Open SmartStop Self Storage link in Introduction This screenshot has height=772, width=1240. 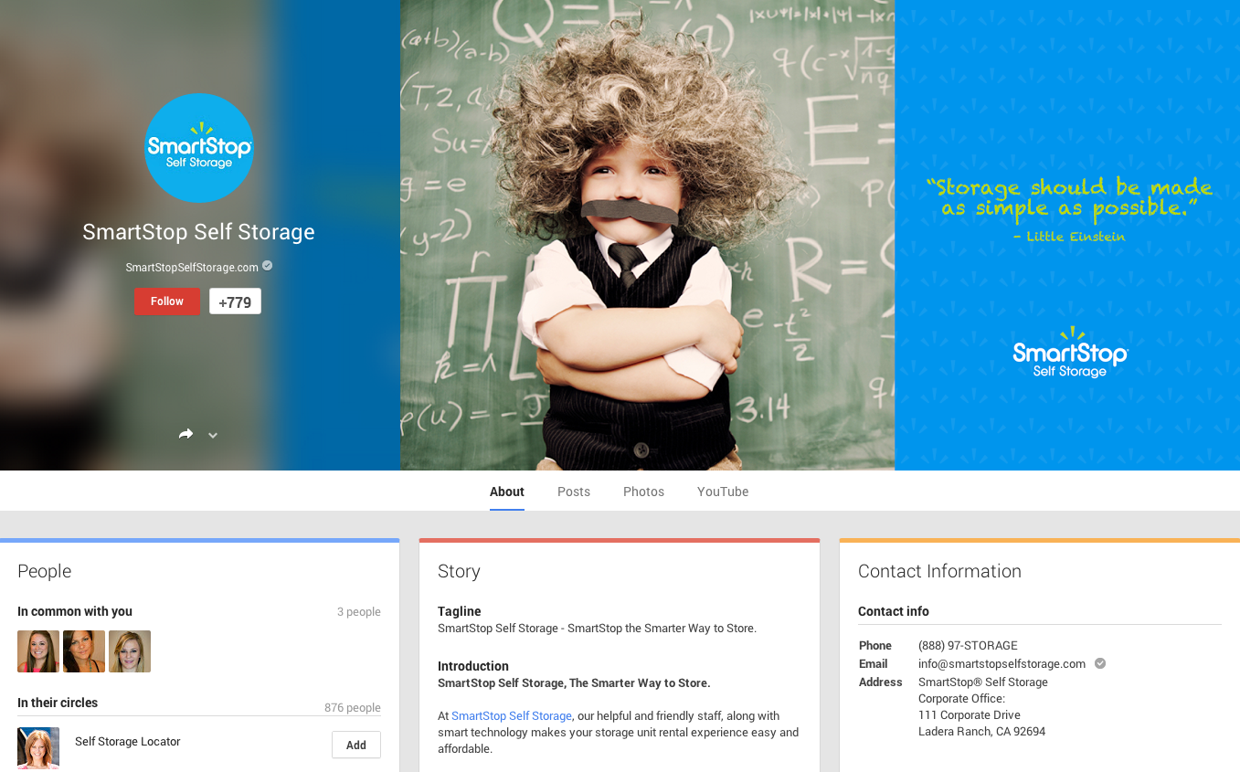(x=512, y=716)
